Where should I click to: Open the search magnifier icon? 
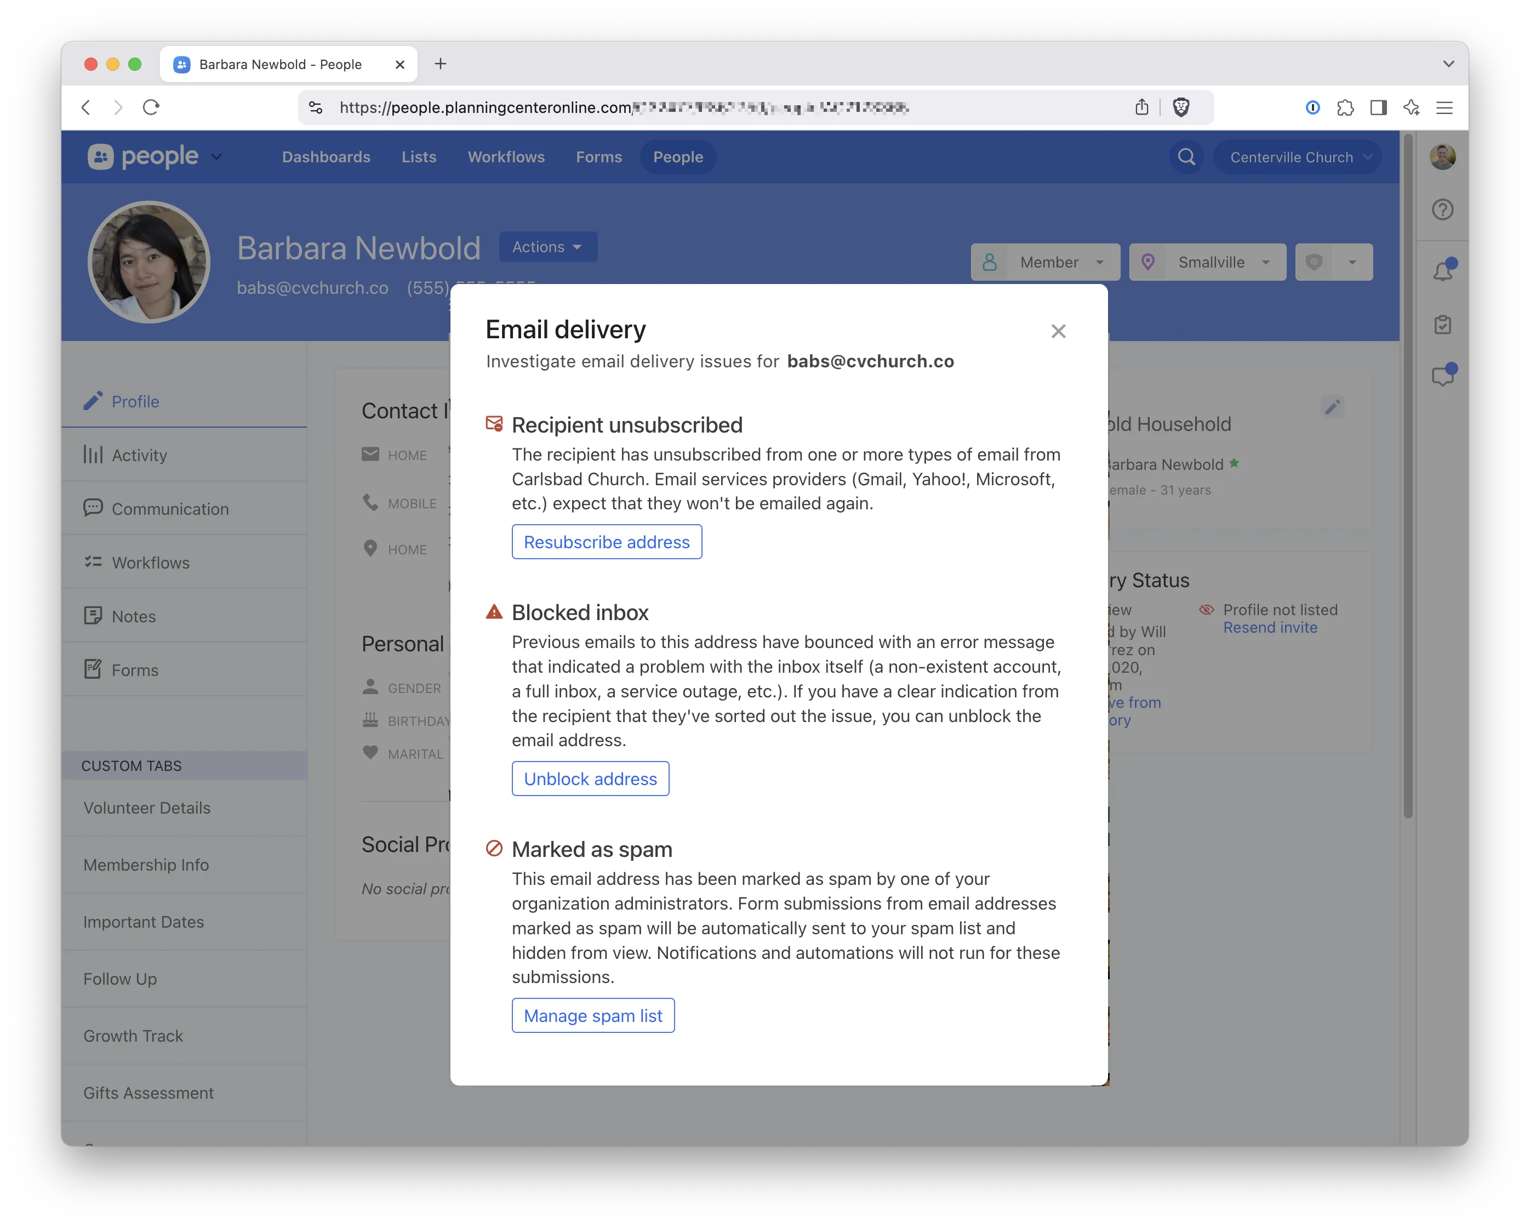pos(1186,157)
